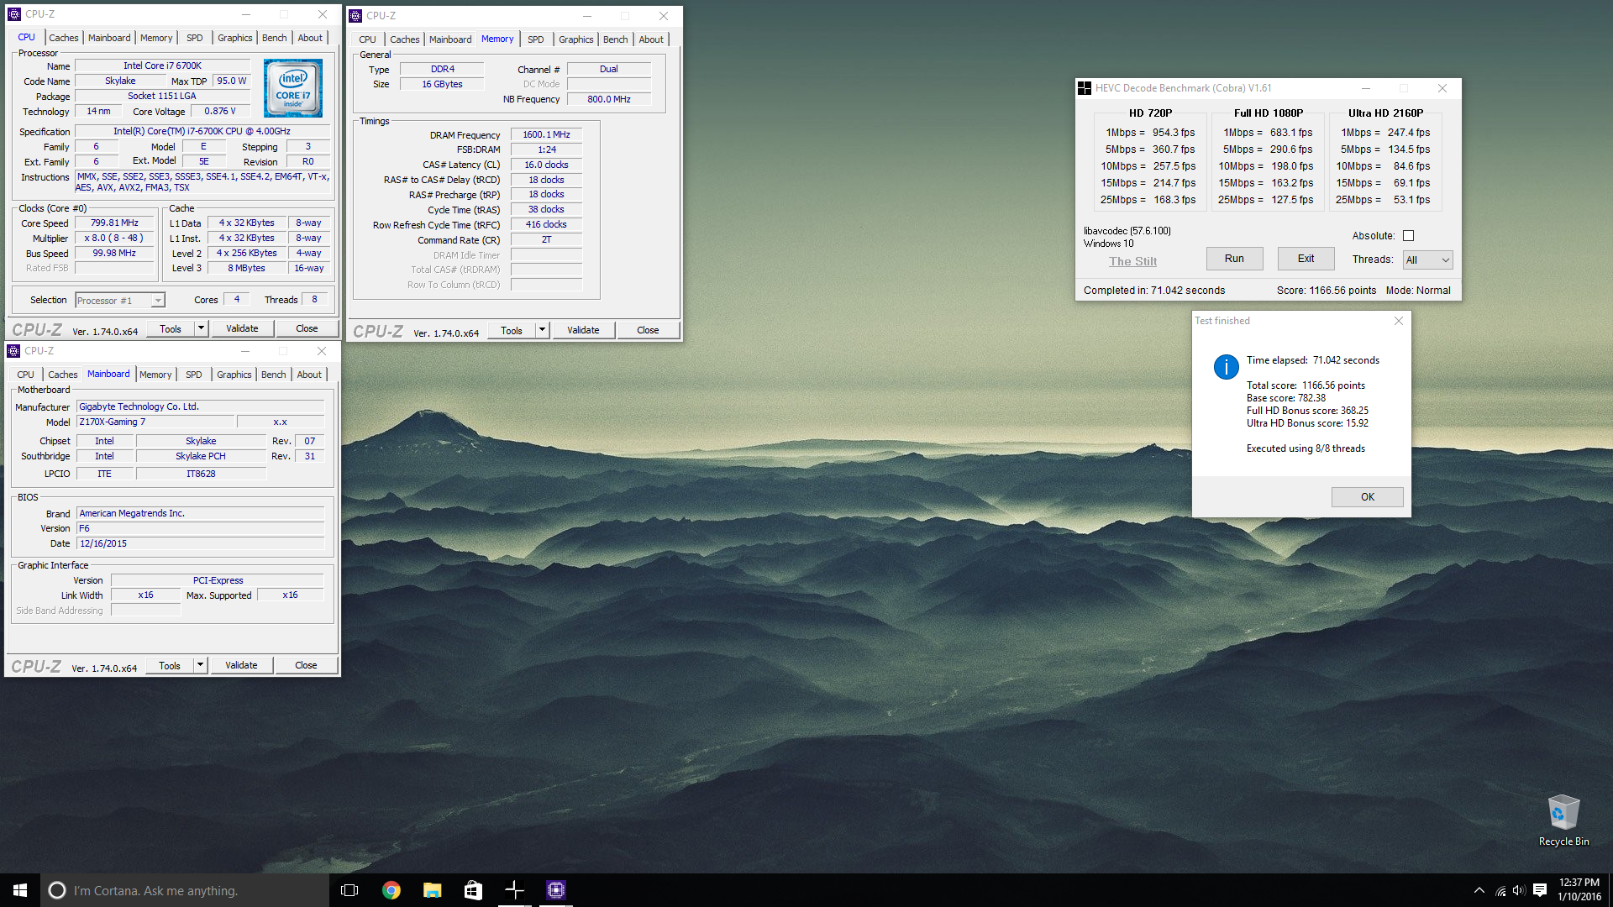Open The Stilt link
1613x907 pixels.
[1132, 261]
